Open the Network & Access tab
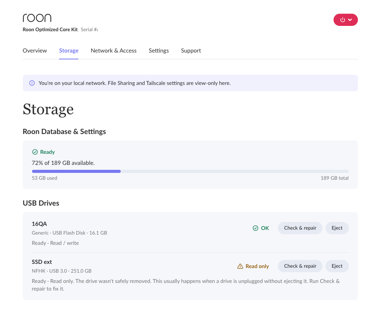Viewport: 372px width, 321px height. pos(113,51)
